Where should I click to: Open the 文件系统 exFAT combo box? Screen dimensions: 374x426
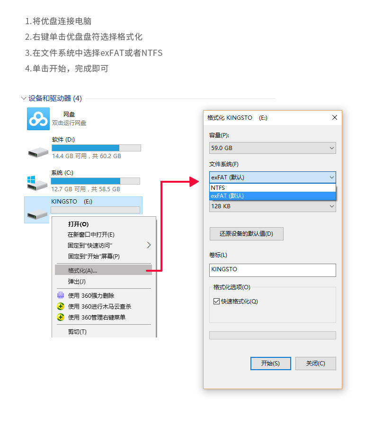pos(273,177)
